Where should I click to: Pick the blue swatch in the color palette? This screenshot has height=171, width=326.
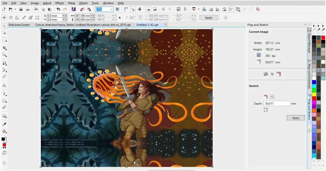click(x=314, y=82)
